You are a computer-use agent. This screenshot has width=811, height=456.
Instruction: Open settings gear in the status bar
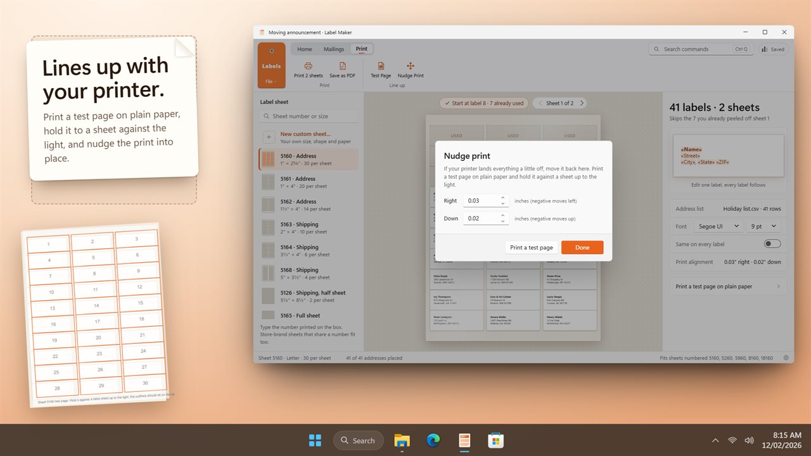click(x=786, y=358)
